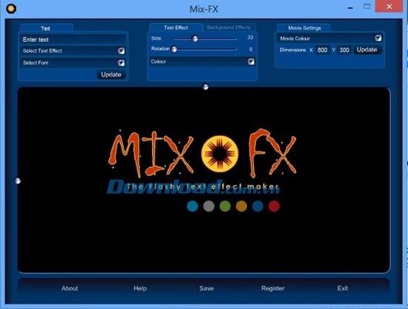
Task: Click the Rotation slider handle
Action: pos(174,49)
